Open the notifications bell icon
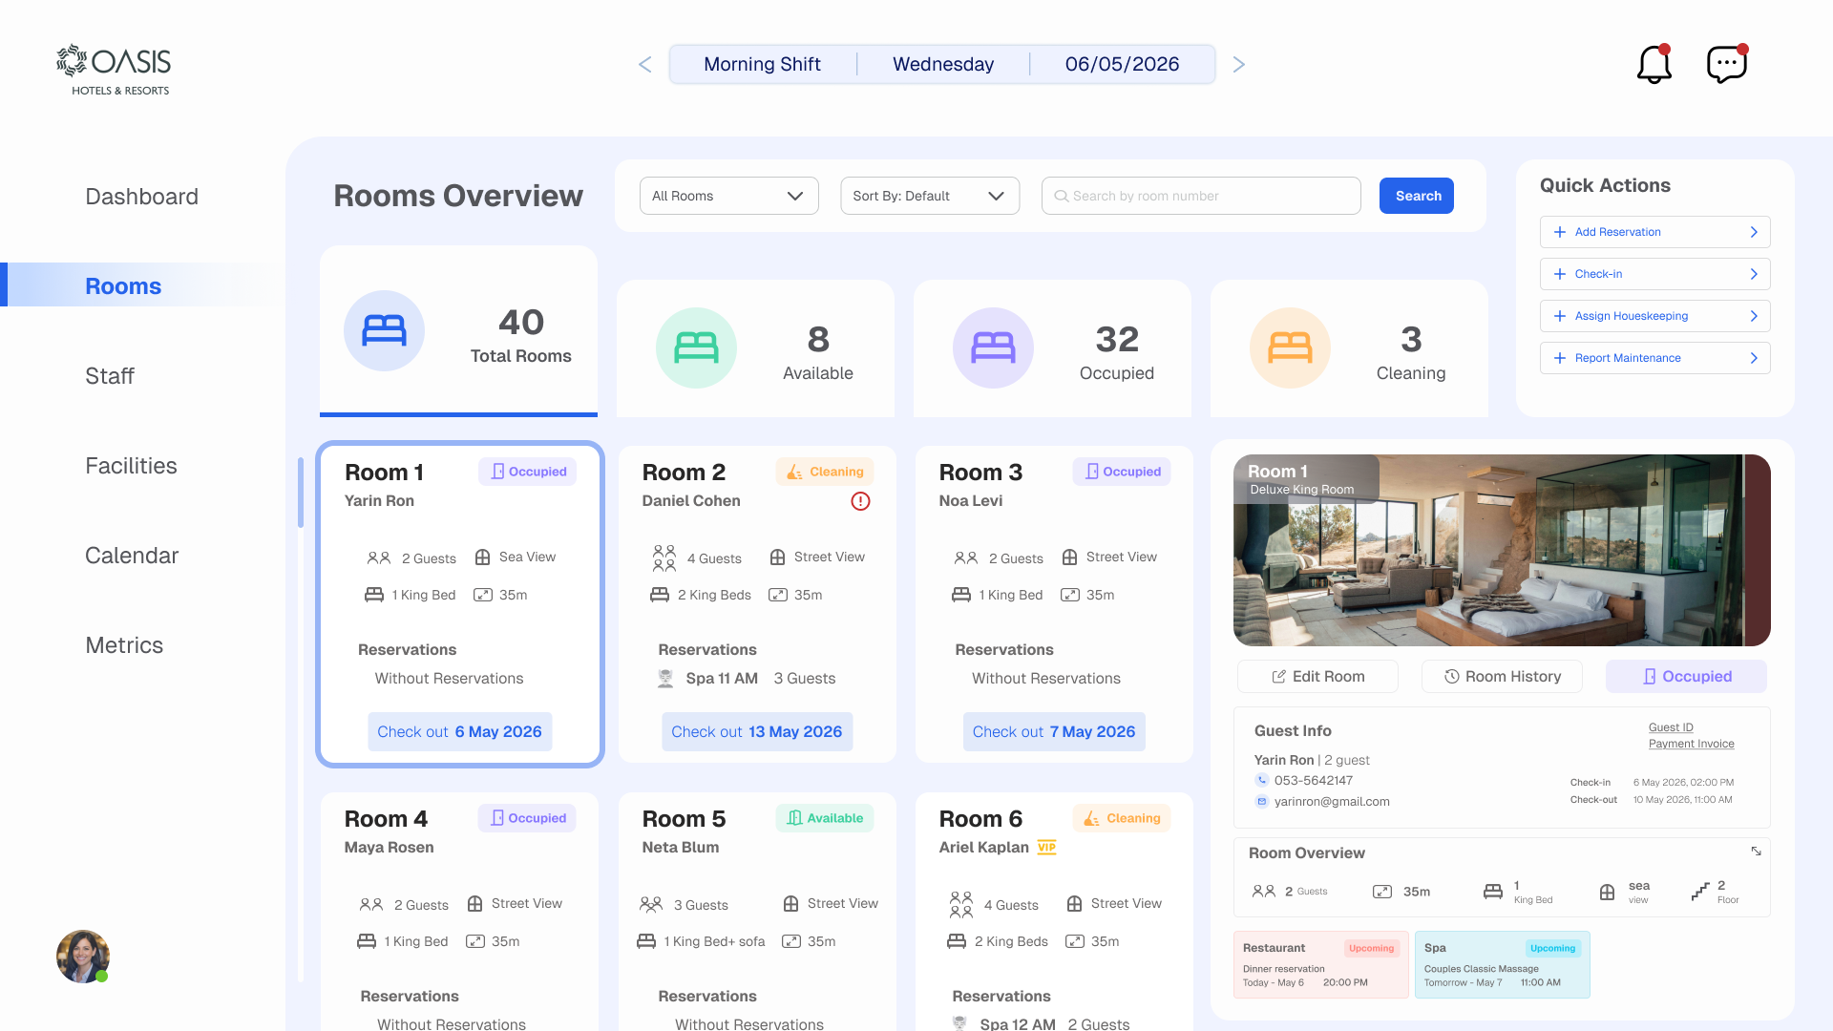 click(1654, 64)
